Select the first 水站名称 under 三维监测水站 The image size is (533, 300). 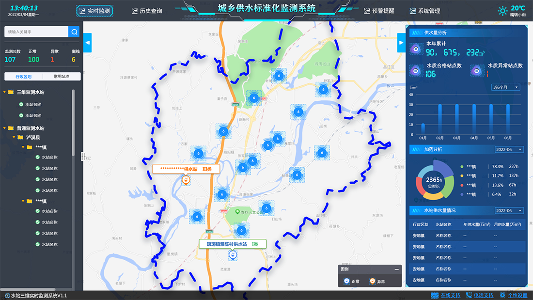(x=33, y=104)
